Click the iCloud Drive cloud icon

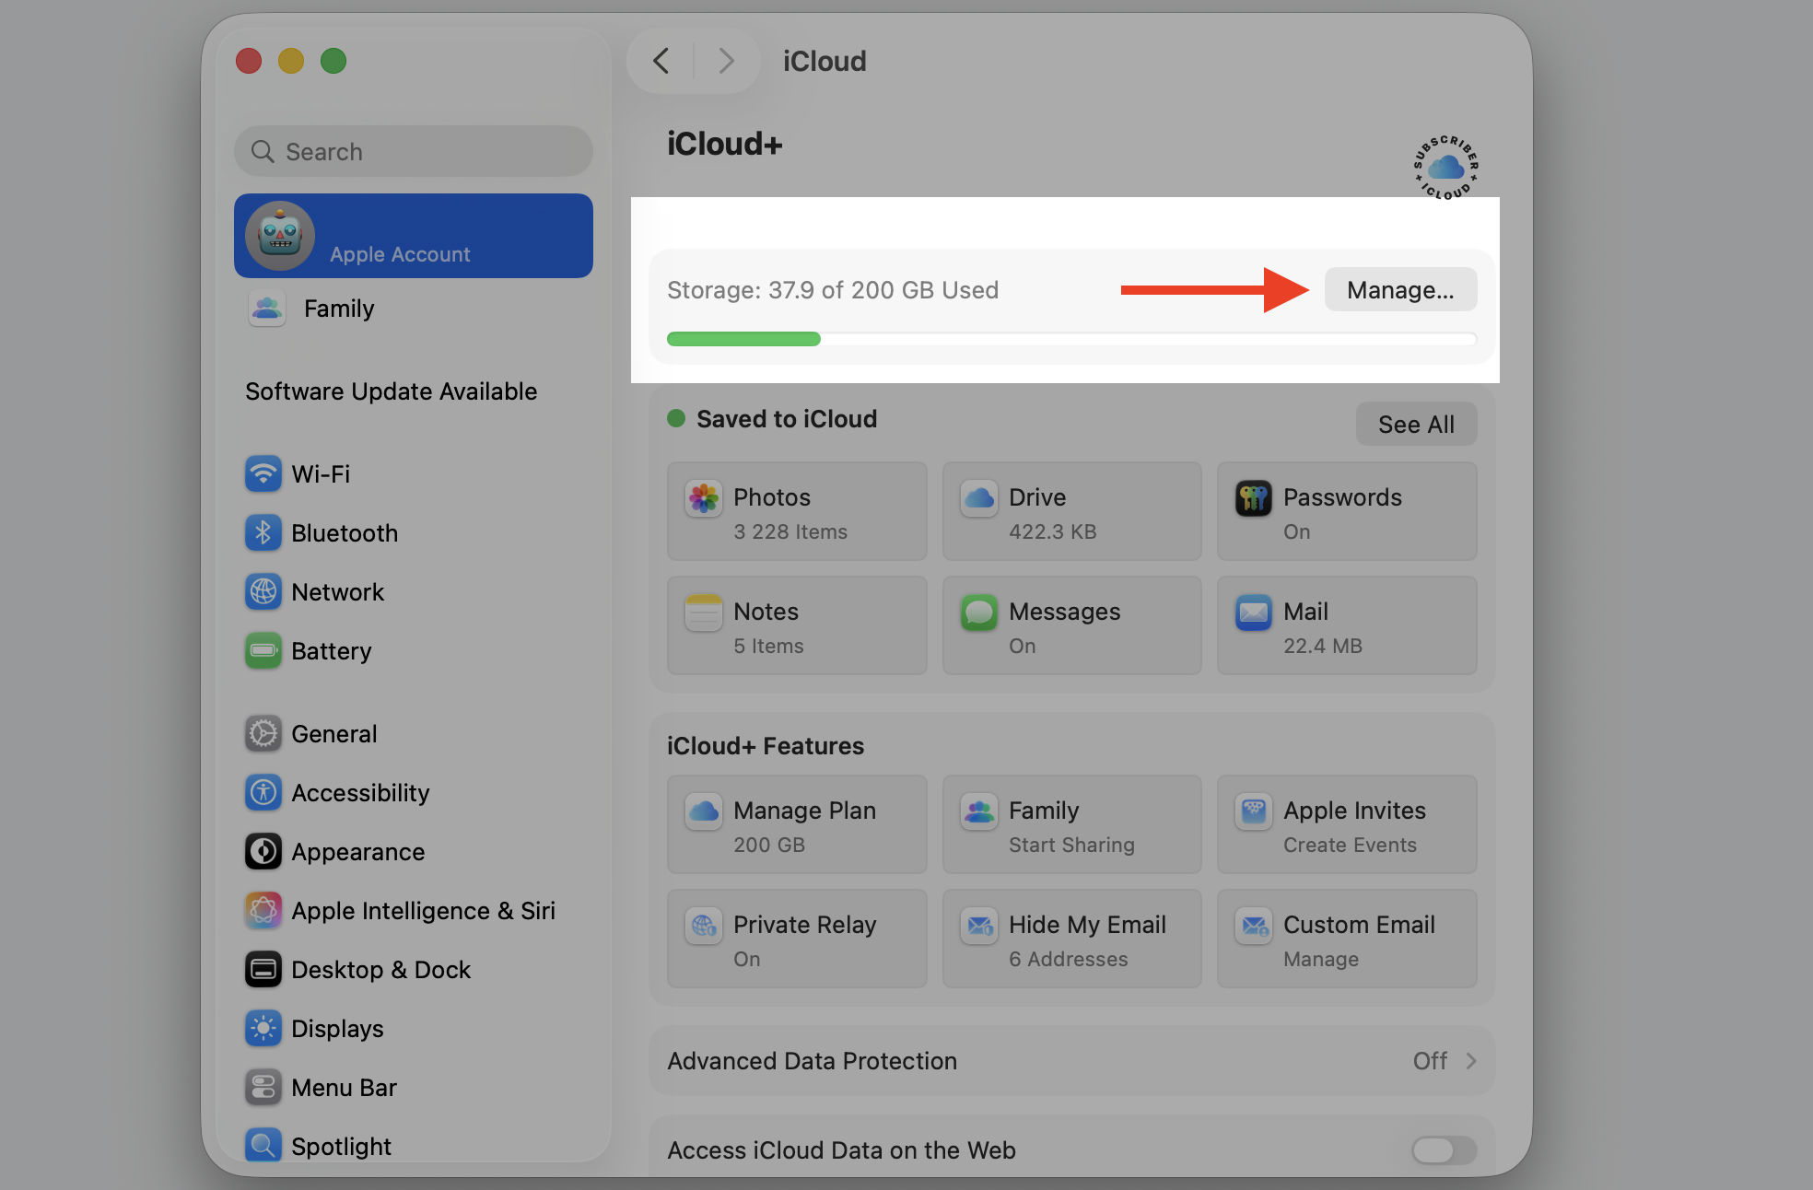click(x=978, y=499)
